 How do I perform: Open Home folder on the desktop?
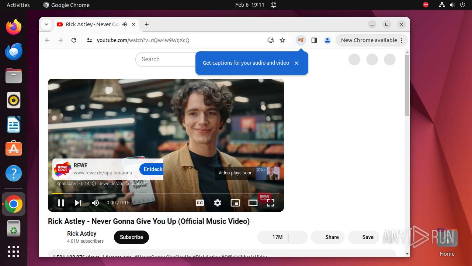[x=447, y=242]
